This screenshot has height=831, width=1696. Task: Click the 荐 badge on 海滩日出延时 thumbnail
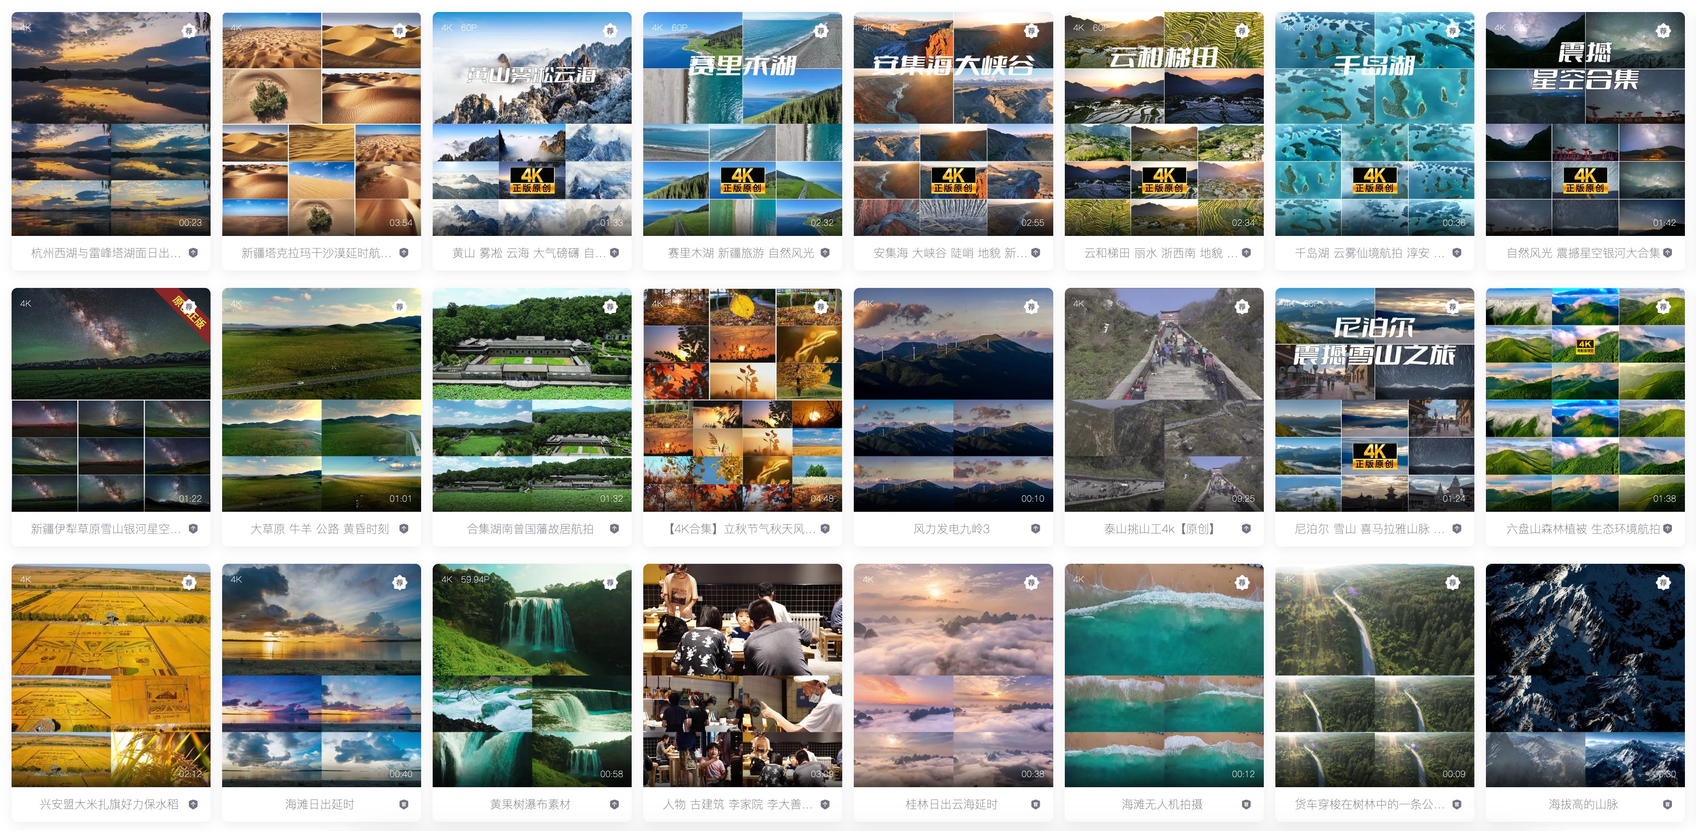pyautogui.click(x=399, y=582)
